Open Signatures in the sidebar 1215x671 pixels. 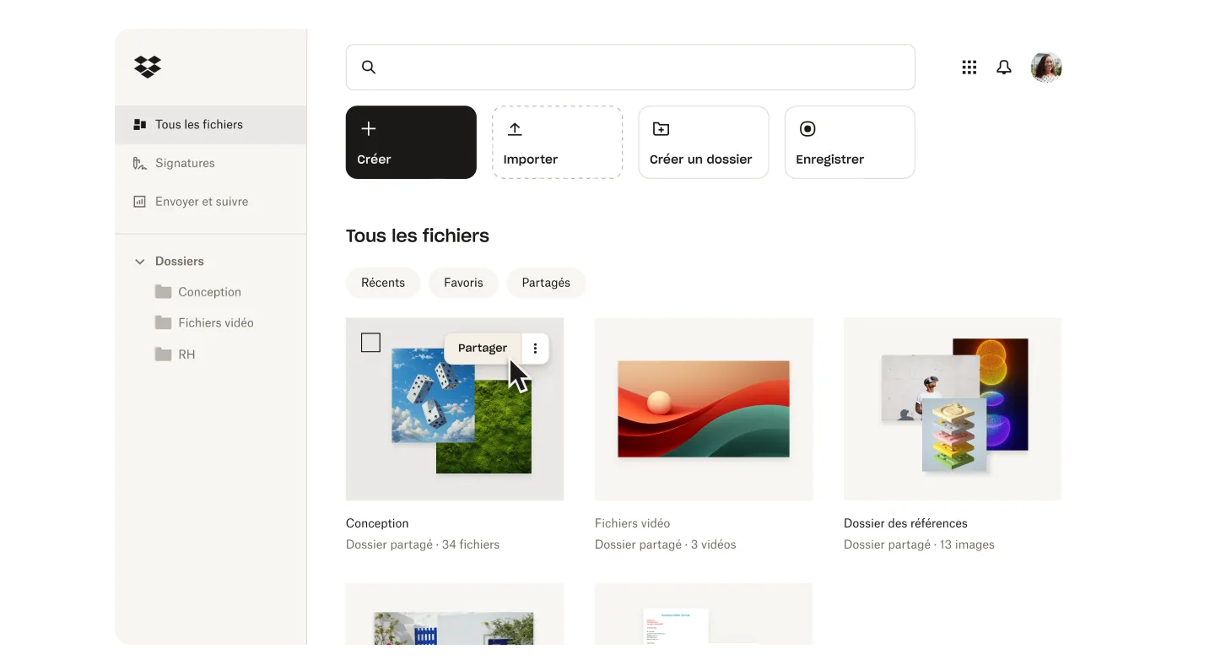tap(185, 163)
